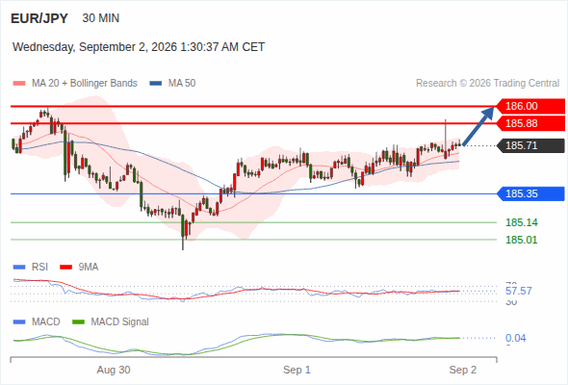This screenshot has height=385, width=568.
Task: Click the MACD Signal color swatch
Action: point(79,322)
